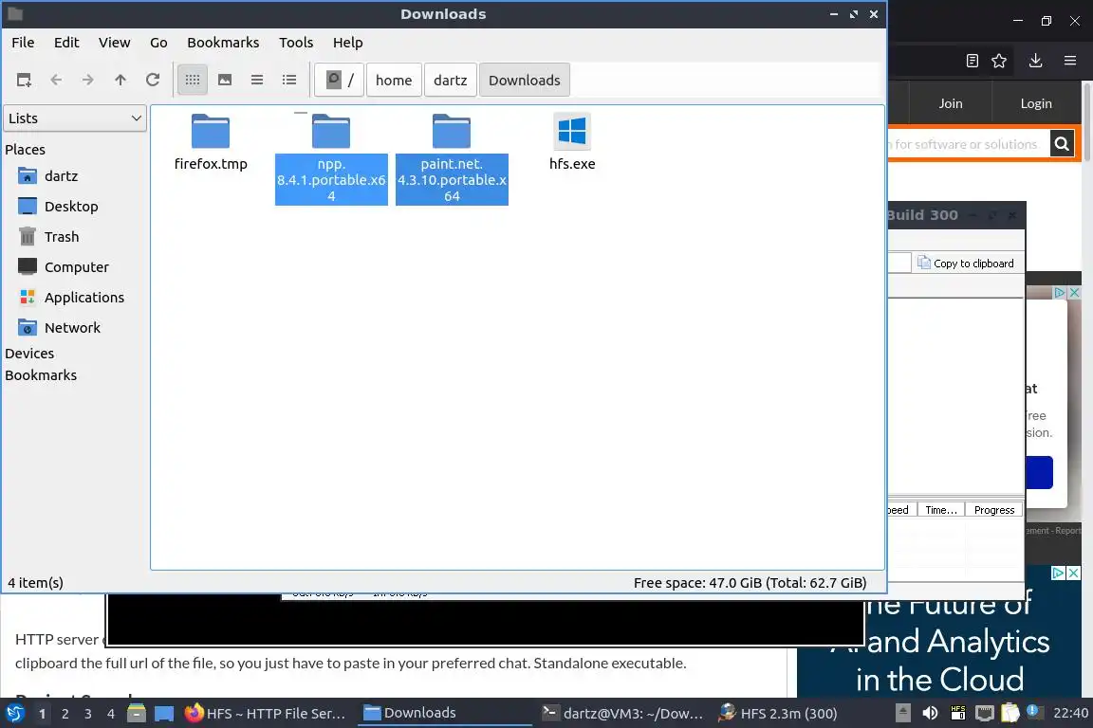Switch to compact list view

coord(257,81)
